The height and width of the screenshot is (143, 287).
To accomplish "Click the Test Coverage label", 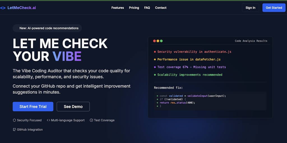I will pos(104,120).
